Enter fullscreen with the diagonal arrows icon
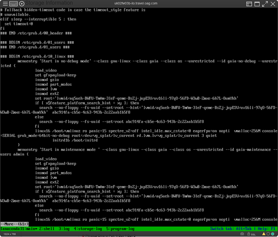 (265, 4)
